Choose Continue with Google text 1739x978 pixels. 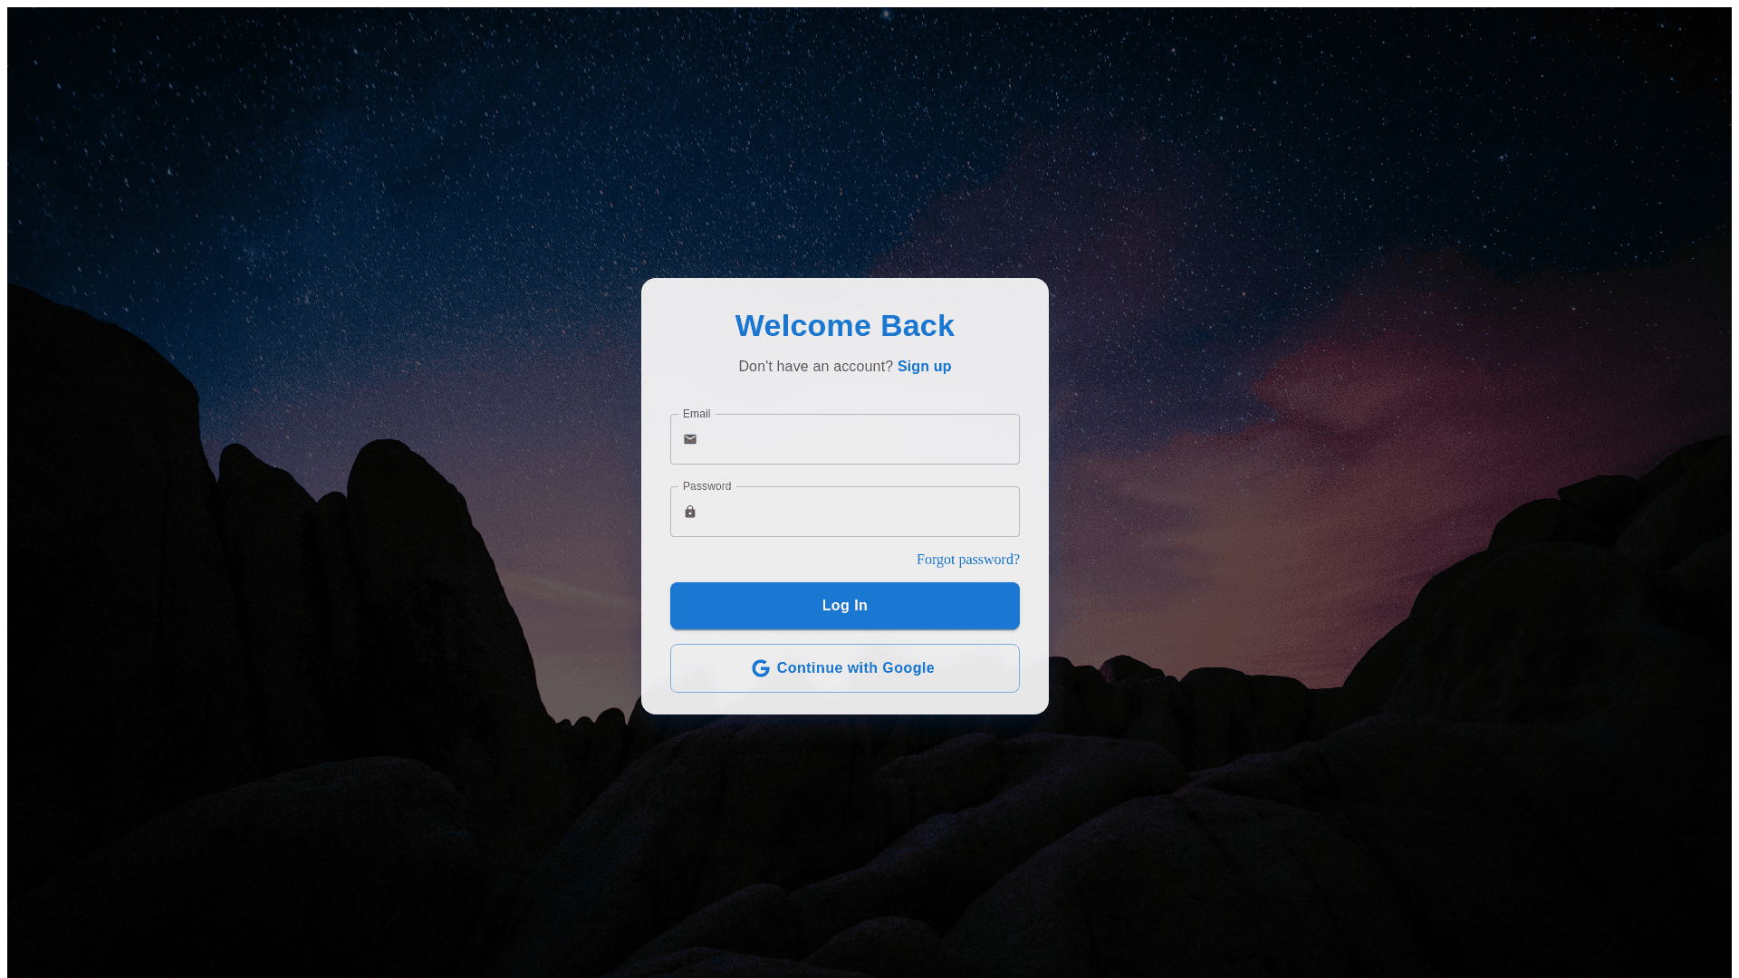click(855, 668)
